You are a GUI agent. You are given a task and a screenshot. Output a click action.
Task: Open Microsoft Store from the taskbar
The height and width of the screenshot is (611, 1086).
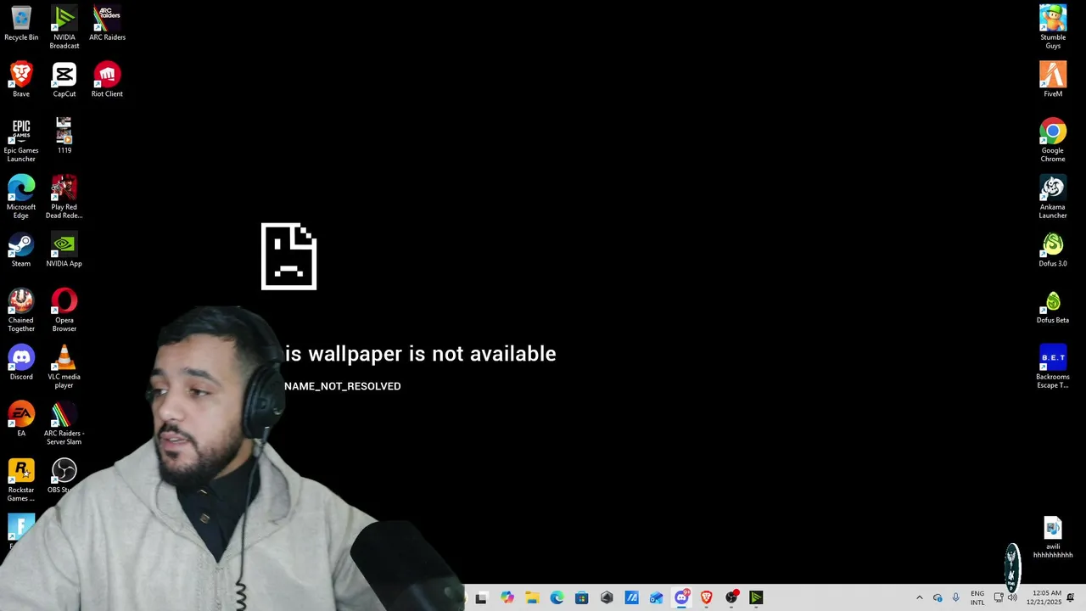pyautogui.click(x=581, y=598)
